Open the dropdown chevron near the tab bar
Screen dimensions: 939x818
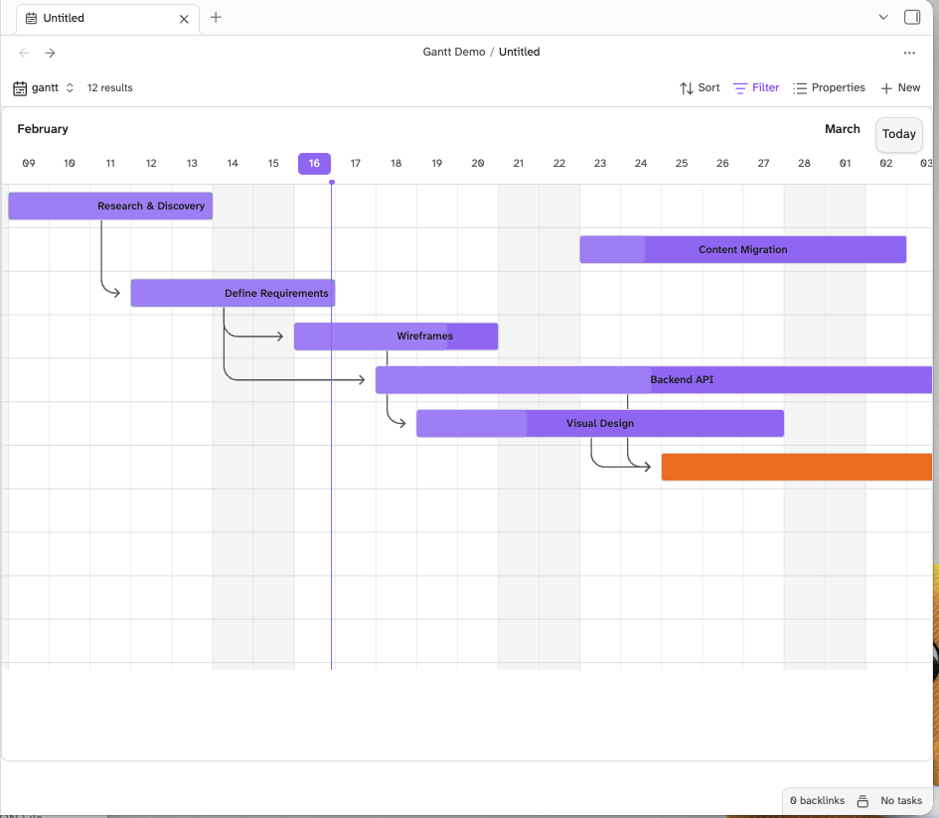(884, 18)
